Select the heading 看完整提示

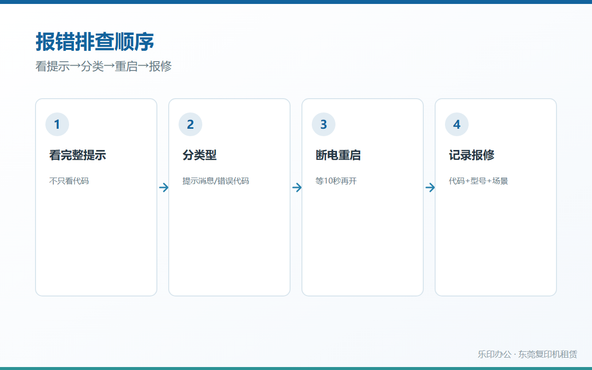click(77, 155)
